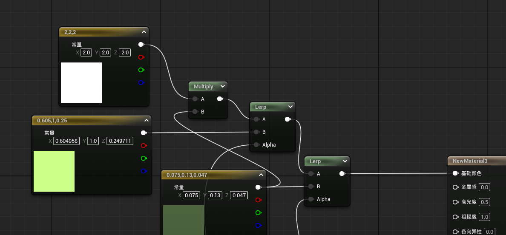
Task: Click blue output pin of 2,2,2 node
Action: 141,82
